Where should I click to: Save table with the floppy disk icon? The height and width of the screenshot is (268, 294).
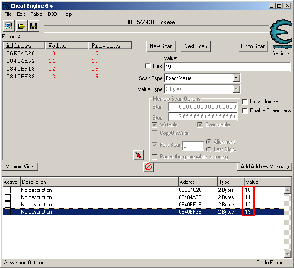(34, 26)
